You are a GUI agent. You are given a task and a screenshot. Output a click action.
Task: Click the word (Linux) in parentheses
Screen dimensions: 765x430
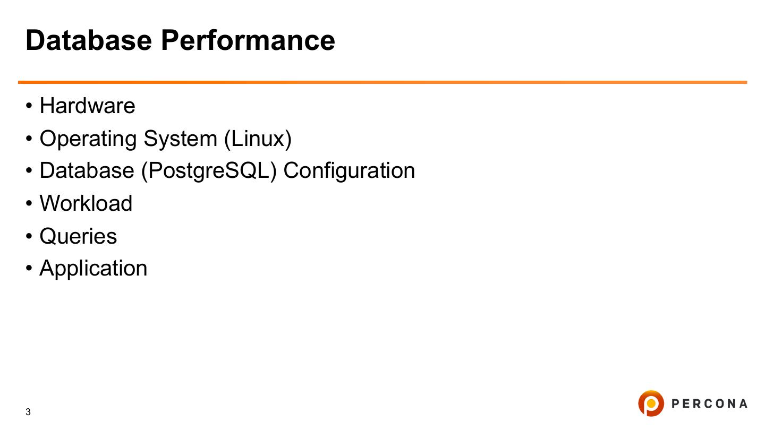[258, 139]
